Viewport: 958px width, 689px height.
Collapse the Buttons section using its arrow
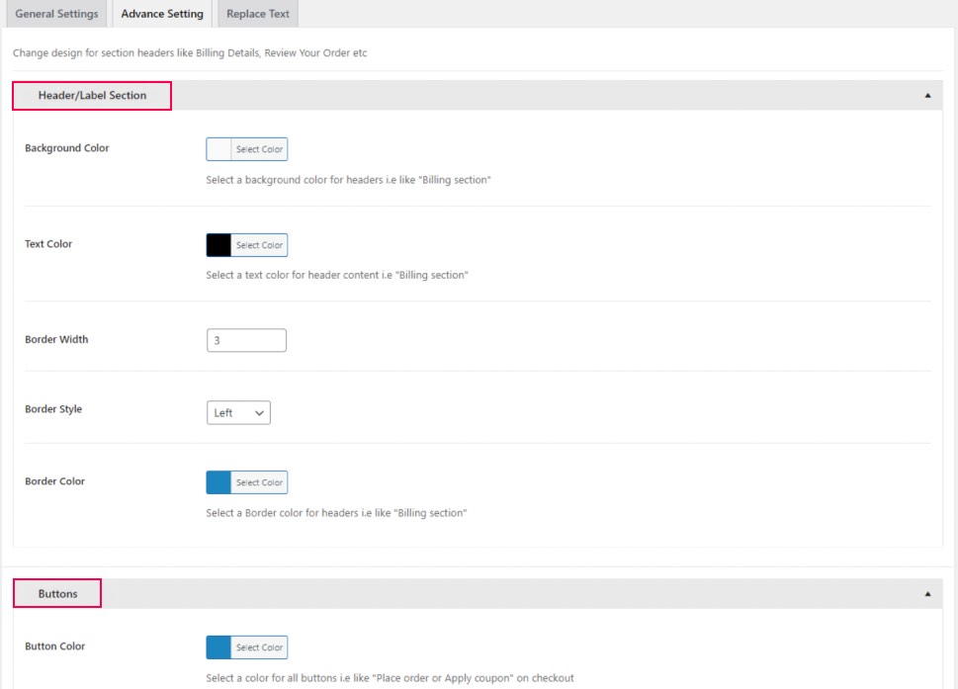tap(927, 594)
